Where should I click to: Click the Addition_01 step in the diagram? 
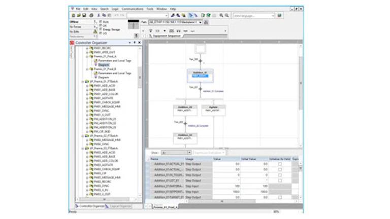(200, 76)
